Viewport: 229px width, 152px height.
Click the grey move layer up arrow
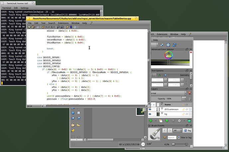[173, 121]
